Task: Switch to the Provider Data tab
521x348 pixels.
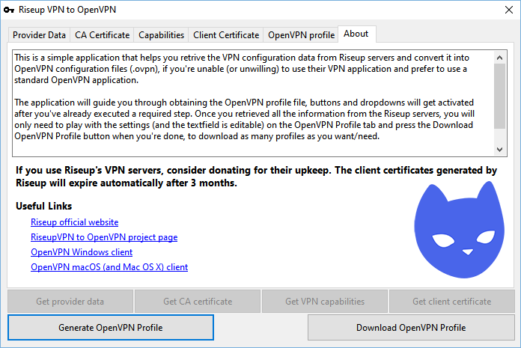Action: click(40, 35)
